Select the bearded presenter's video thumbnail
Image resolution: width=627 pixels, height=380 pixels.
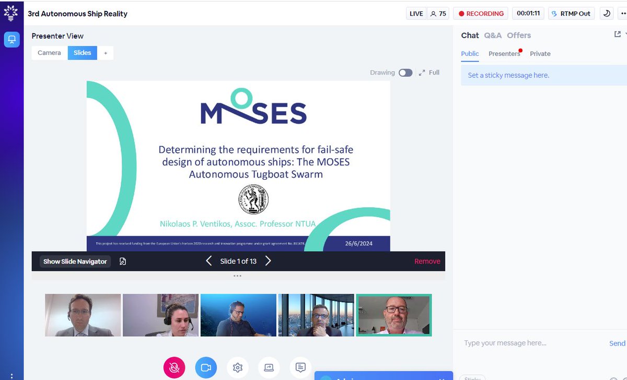393,315
